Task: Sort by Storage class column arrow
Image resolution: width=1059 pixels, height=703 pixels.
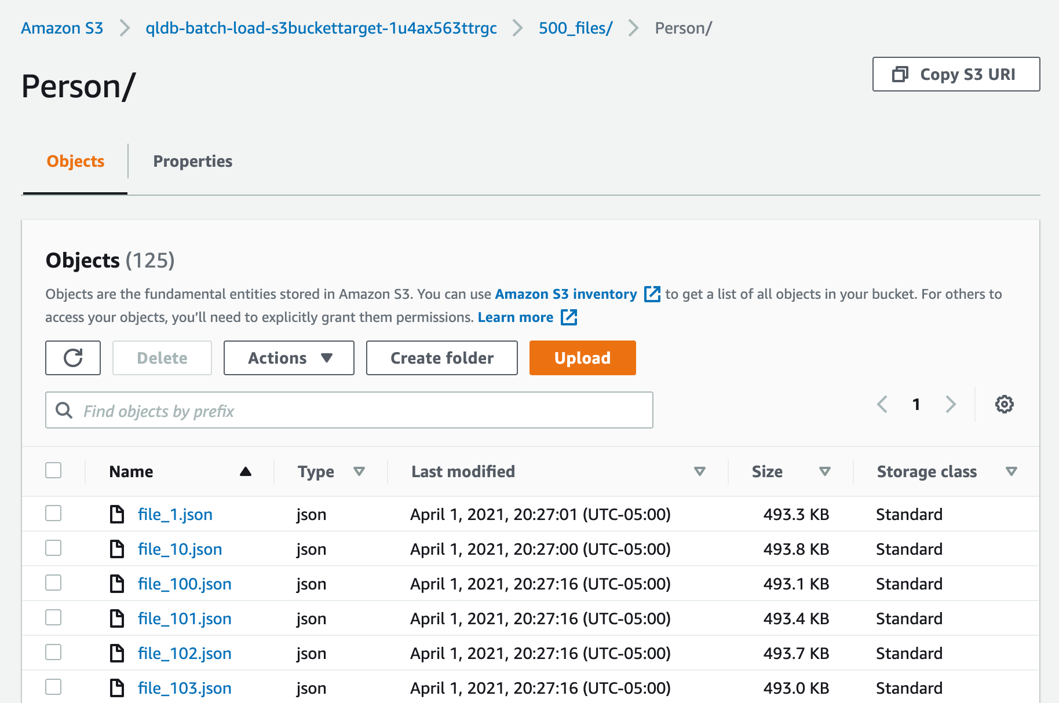Action: 1011,471
